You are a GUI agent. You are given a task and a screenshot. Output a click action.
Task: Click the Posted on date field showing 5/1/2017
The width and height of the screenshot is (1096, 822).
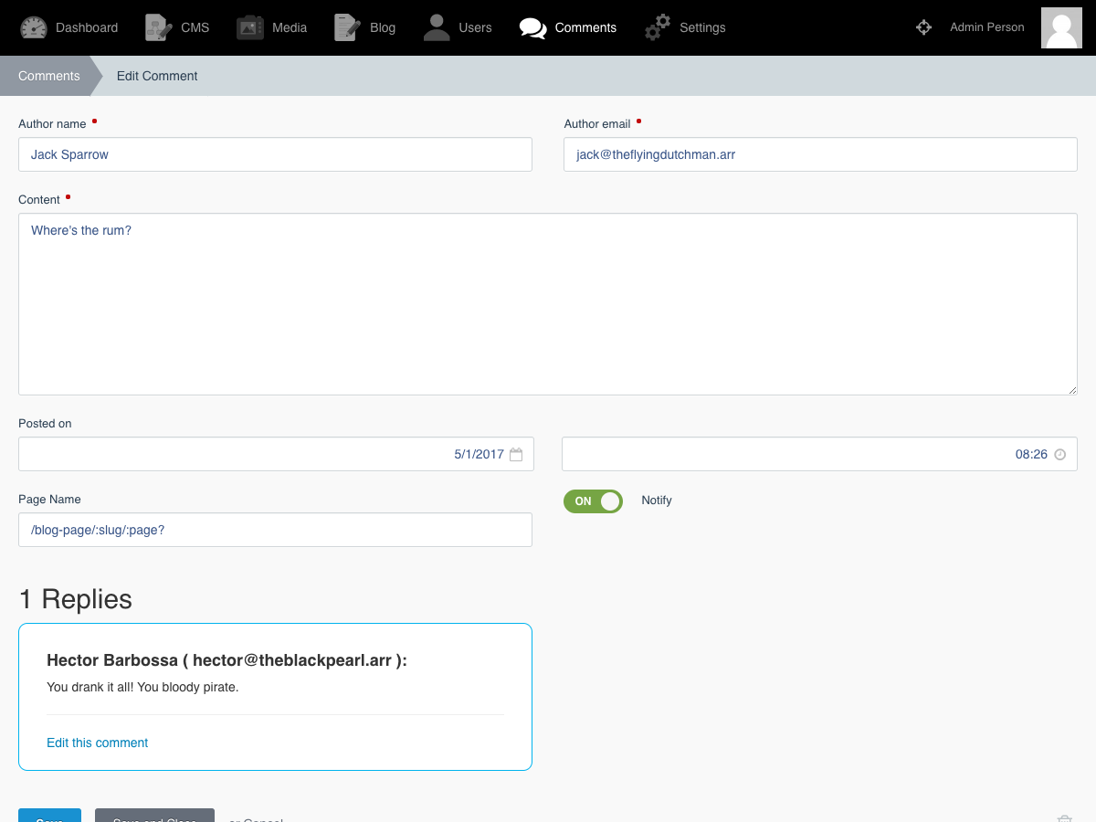276,454
